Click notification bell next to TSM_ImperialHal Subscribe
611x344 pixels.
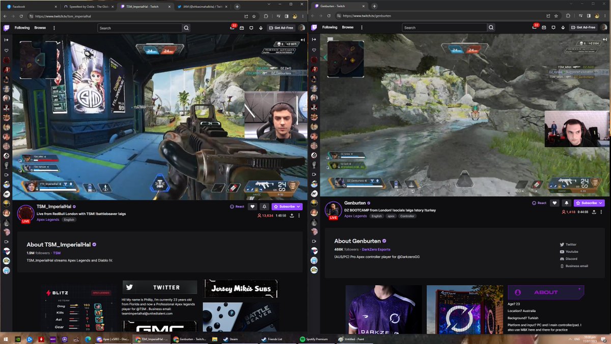tap(264, 206)
